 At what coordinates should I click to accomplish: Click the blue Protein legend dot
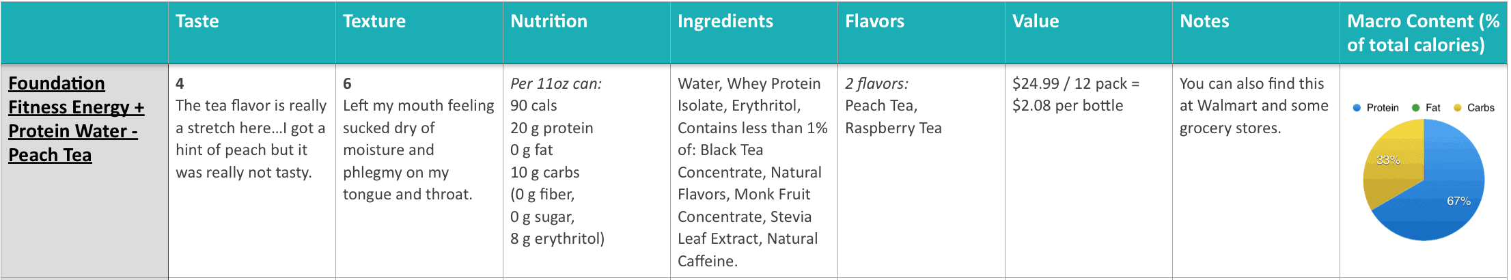1357,108
